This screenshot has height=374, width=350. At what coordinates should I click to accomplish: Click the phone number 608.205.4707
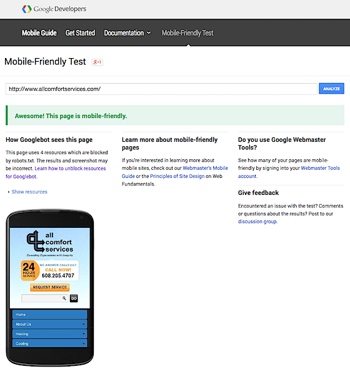58,275
